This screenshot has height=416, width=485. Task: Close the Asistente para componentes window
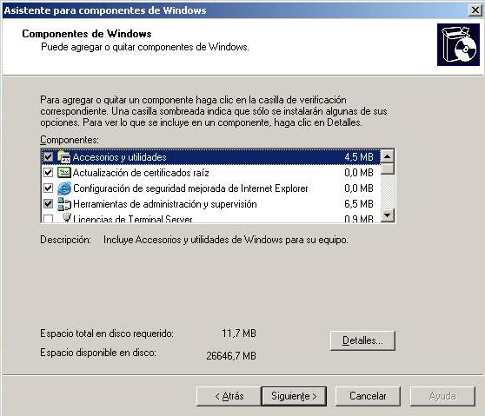475,10
